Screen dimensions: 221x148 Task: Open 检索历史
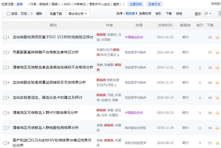click(x=155, y=4)
